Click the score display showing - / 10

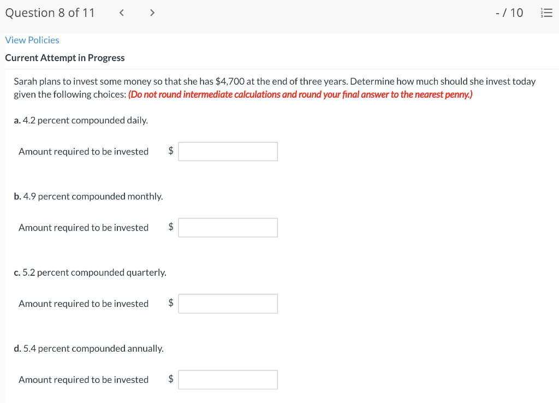(509, 12)
